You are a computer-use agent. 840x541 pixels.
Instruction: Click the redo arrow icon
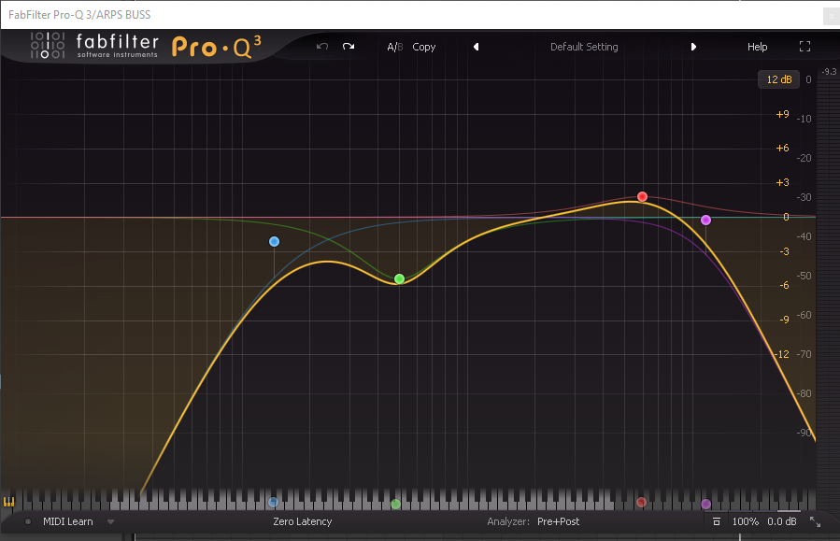(349, 47)
